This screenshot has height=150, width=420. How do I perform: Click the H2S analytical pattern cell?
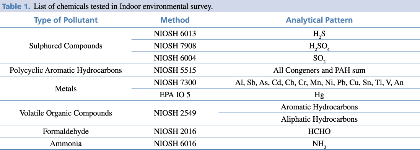(319, 34)
